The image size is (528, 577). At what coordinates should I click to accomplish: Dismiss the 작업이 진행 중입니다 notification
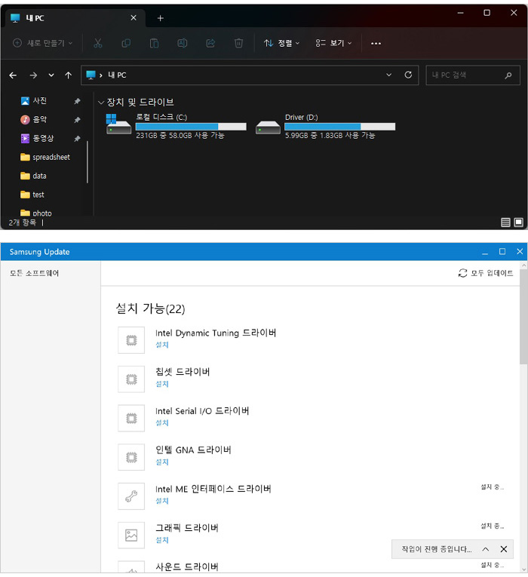point(504,549)
